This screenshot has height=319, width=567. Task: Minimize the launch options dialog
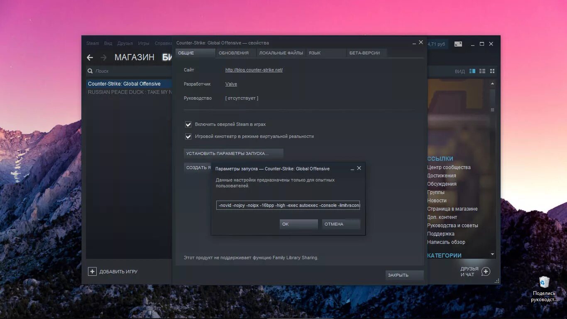(352, 169)
